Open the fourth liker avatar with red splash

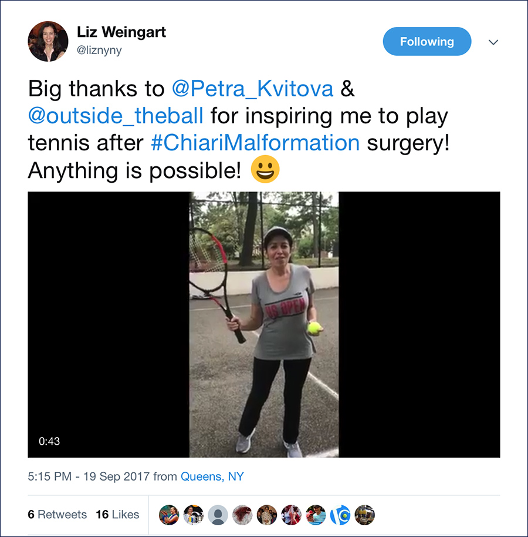pos(242,515)
